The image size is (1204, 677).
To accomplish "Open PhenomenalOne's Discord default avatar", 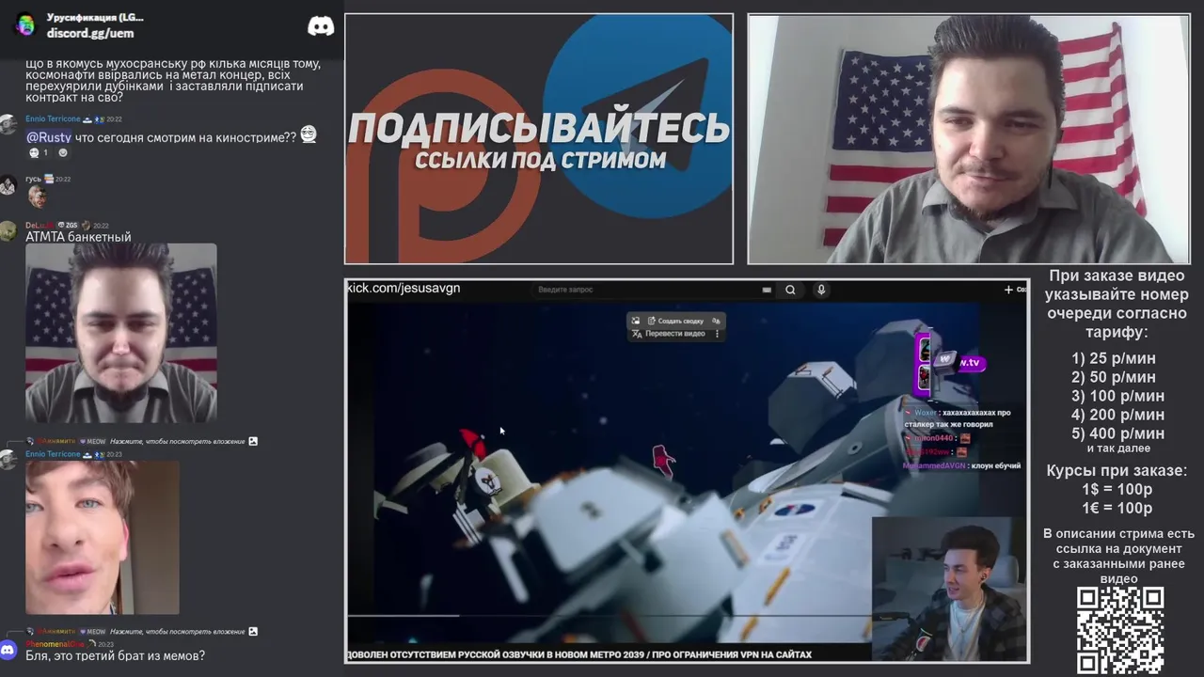I will pyautogui.click(x=8, y=650).
